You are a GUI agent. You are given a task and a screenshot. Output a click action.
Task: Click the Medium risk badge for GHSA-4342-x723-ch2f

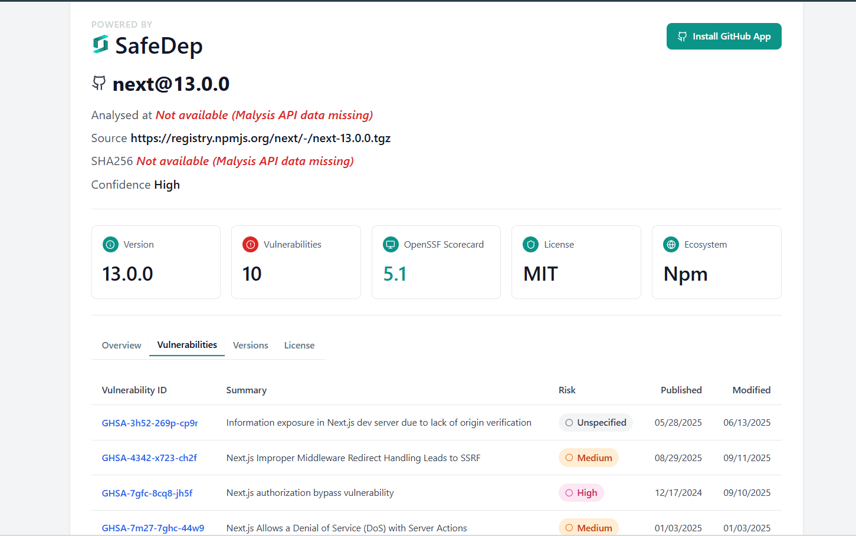tap(589, 458)
